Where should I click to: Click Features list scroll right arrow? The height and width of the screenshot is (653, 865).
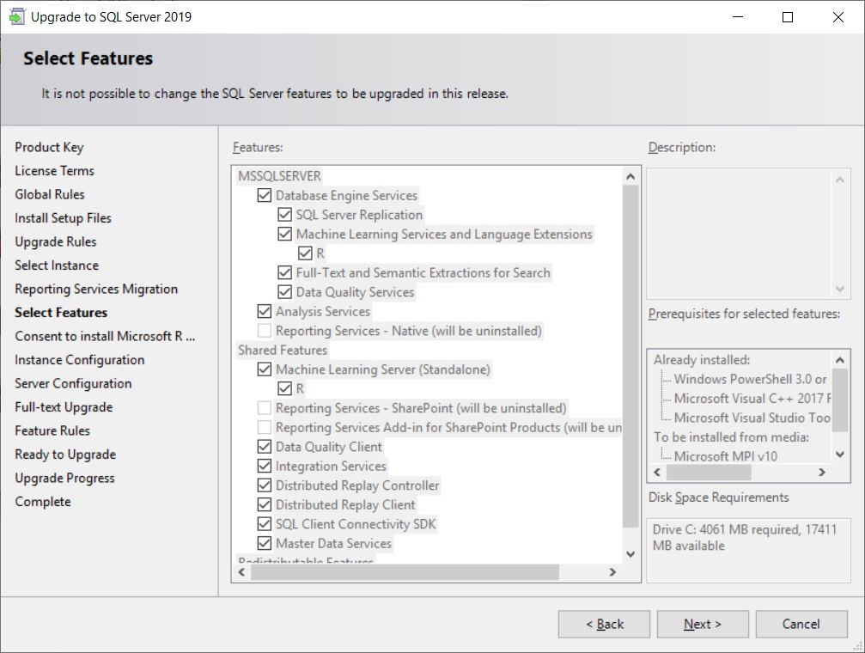point(612,572)
